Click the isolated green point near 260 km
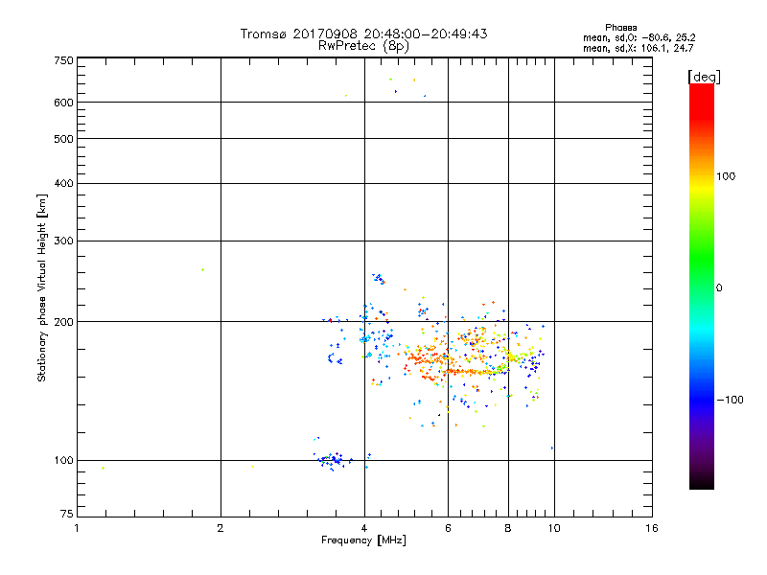This screenshot has height=575, width=767. (x=202, y=270)
